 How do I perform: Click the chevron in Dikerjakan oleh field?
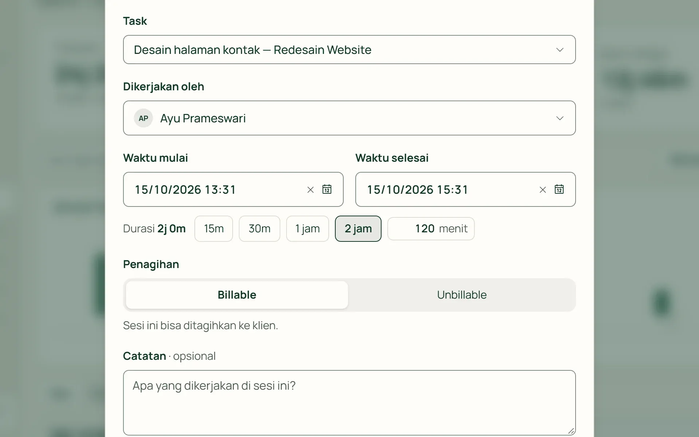[x=560, y=118]
